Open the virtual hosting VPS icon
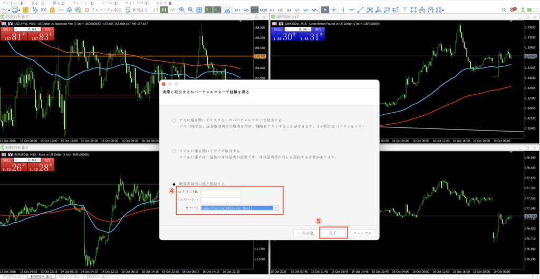The width and height of the screenshot is (540, 279). click(78, 10)
